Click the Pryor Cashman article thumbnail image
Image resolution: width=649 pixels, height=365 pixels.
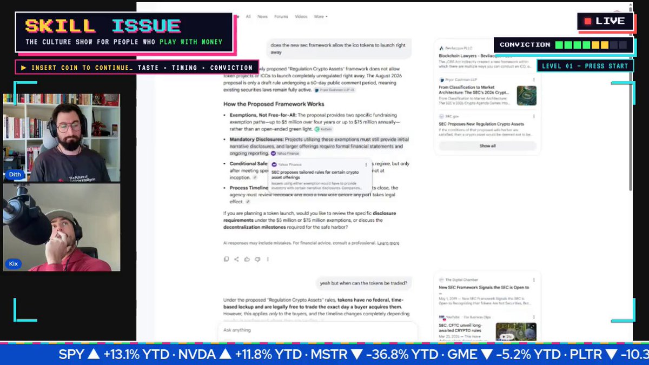(526, 96)
